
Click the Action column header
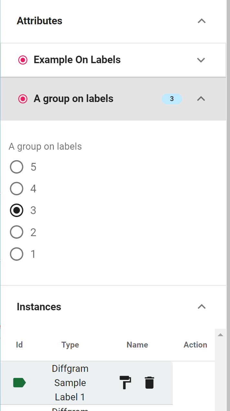(195, 345)
